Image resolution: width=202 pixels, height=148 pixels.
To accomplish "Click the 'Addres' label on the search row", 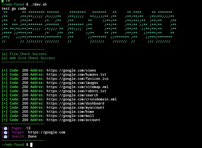I will [x=36, y=95].
